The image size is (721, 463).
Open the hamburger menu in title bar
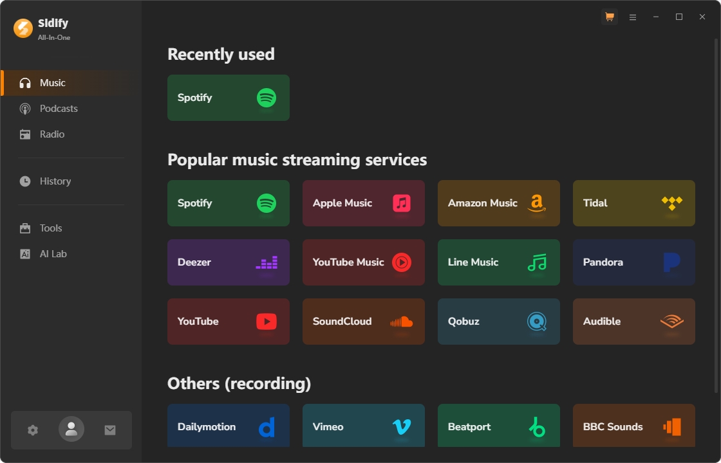(x=633, y=17)
